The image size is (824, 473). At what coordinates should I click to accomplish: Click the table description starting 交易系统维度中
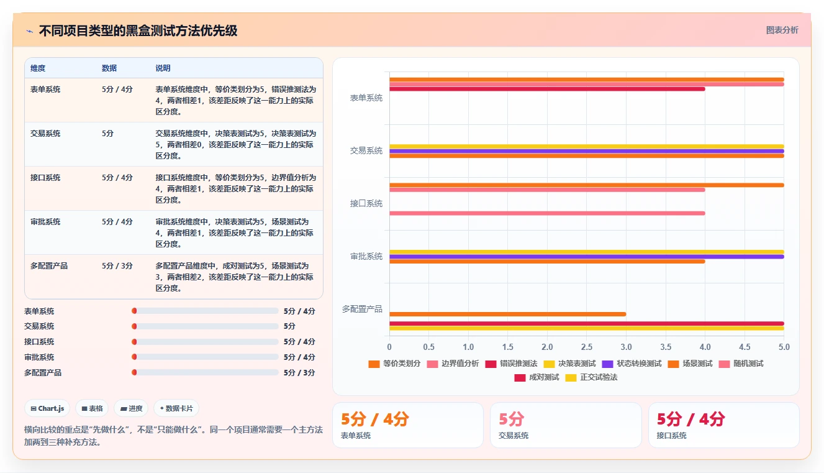(236, 145)
